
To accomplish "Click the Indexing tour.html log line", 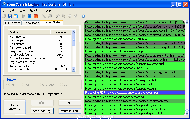I will 135,39.
